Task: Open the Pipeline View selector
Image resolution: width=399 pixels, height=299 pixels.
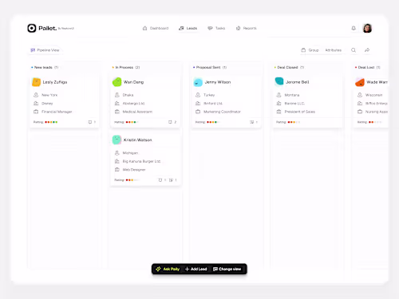Action: pyautogui.click(x=45, y=50)
